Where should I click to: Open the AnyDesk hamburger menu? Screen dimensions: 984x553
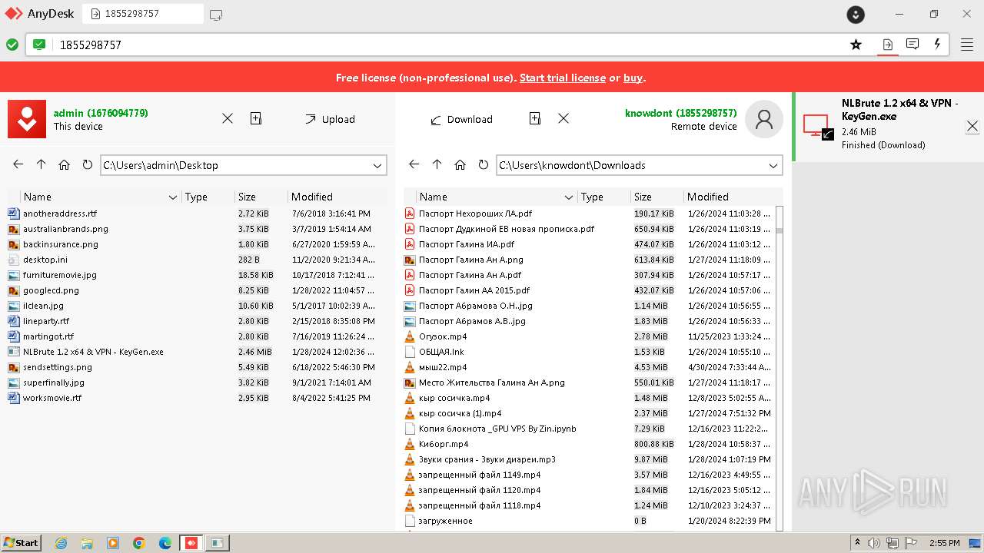pyautogui.click(x=967, y=45)
